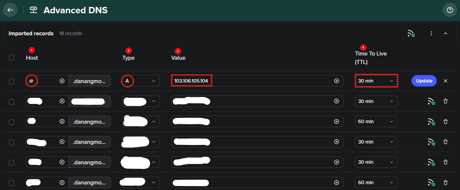Open the help question mark icon
460x190 pixels.
point(450,10)
